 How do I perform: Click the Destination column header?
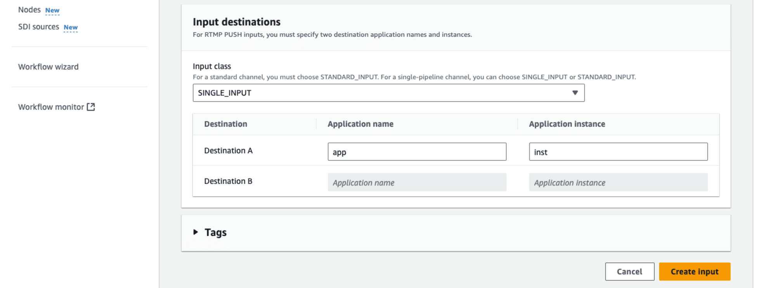click(225, 124)
